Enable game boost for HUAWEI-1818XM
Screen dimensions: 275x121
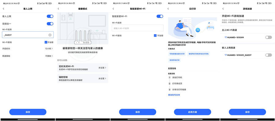[269, 37]
